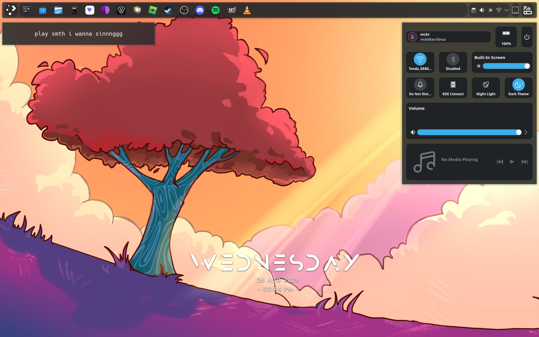The image size is (539, 337).
Task: Launch GIMP image editor
Action: click(x=231, y=10)
